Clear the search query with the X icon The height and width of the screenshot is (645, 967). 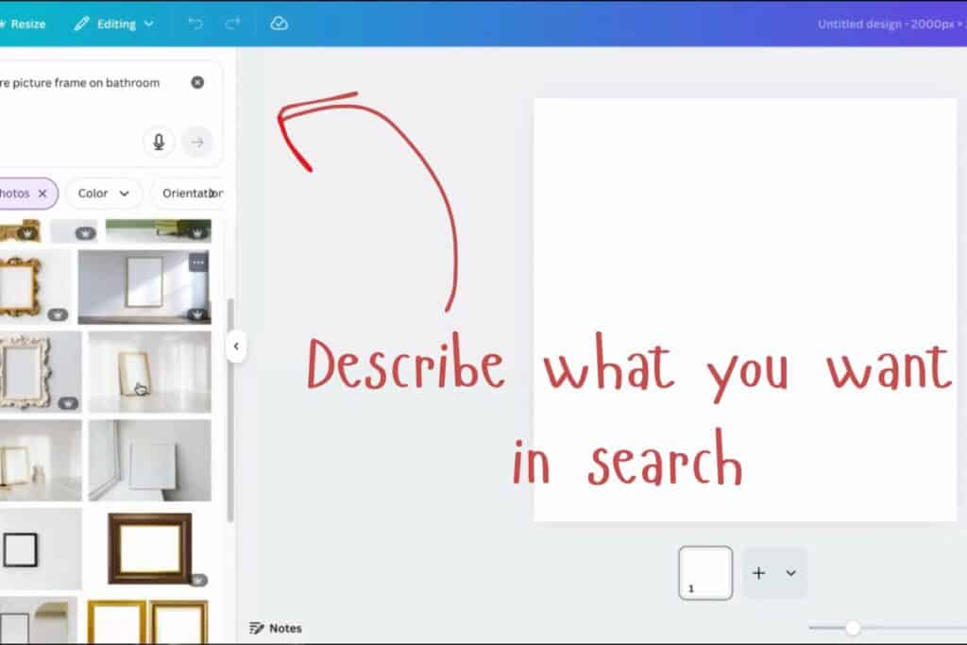[x=197, y=82]
